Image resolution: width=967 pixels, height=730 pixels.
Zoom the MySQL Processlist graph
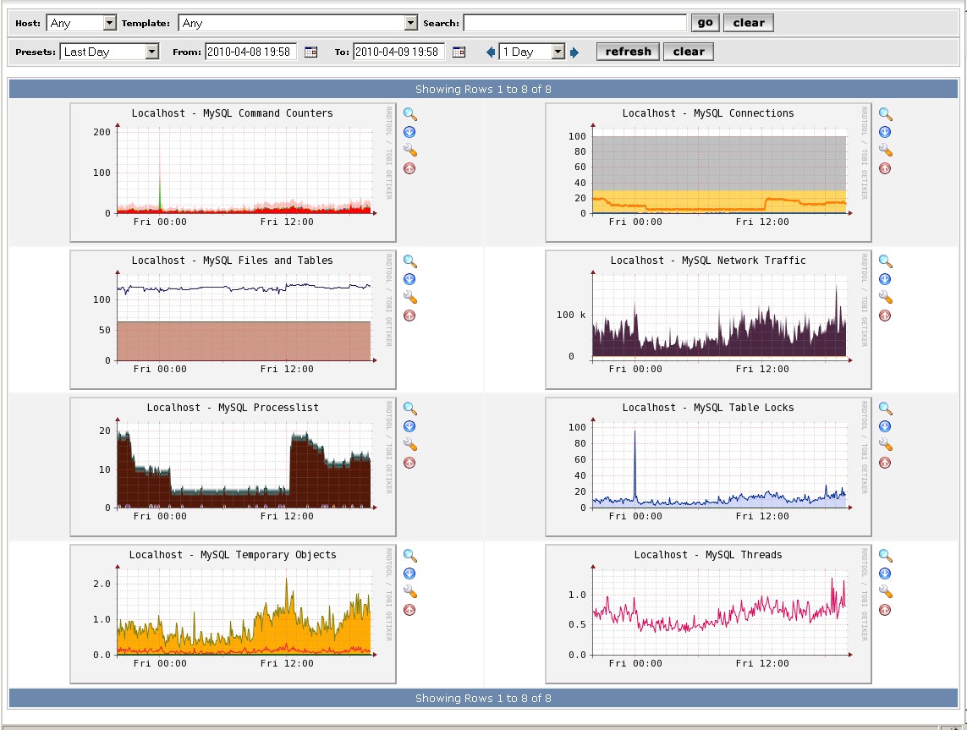tap(410, 409)
